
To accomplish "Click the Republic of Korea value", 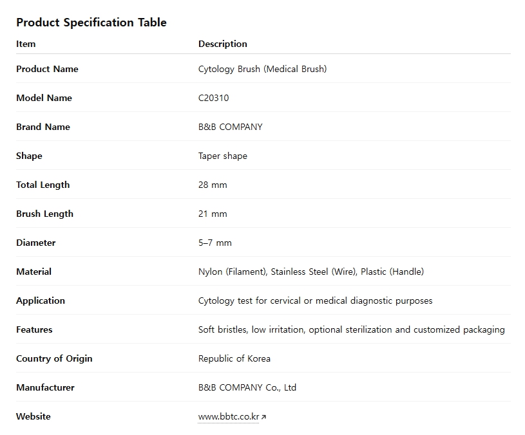I will pos(234,358).
